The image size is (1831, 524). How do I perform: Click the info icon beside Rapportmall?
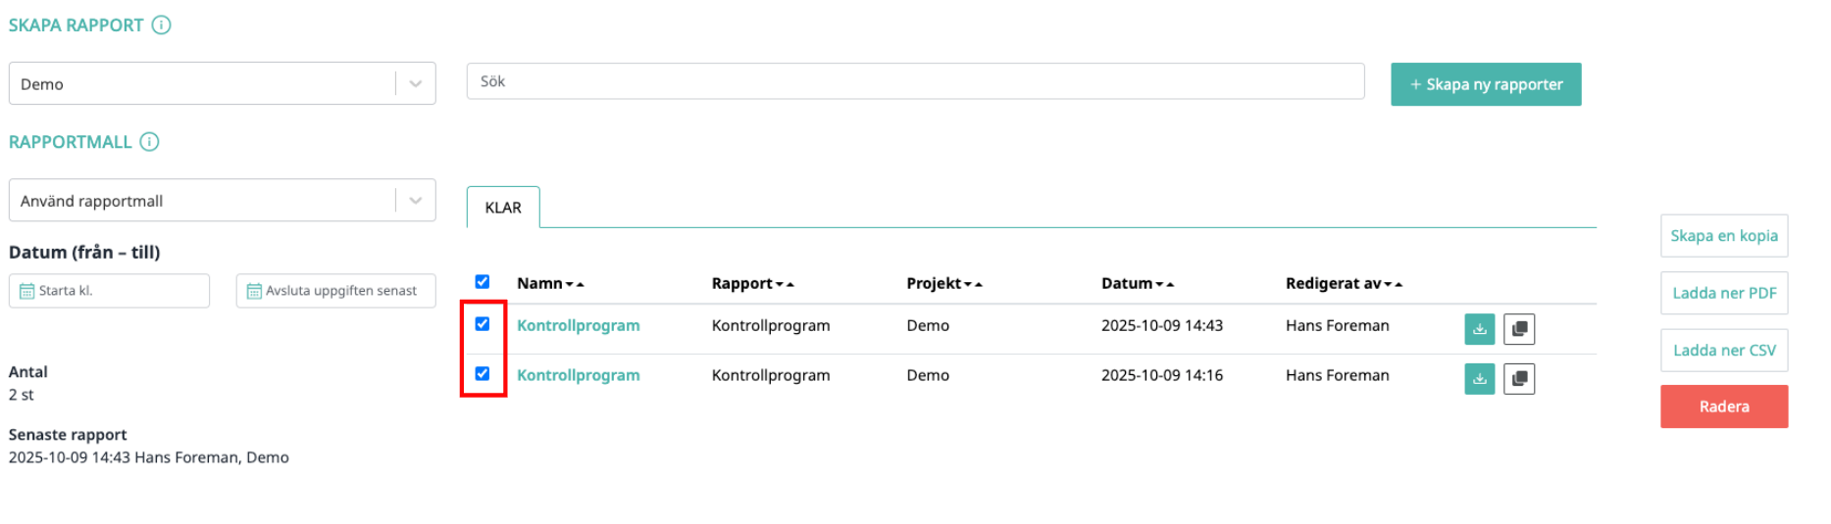click(x=149, y=142)
